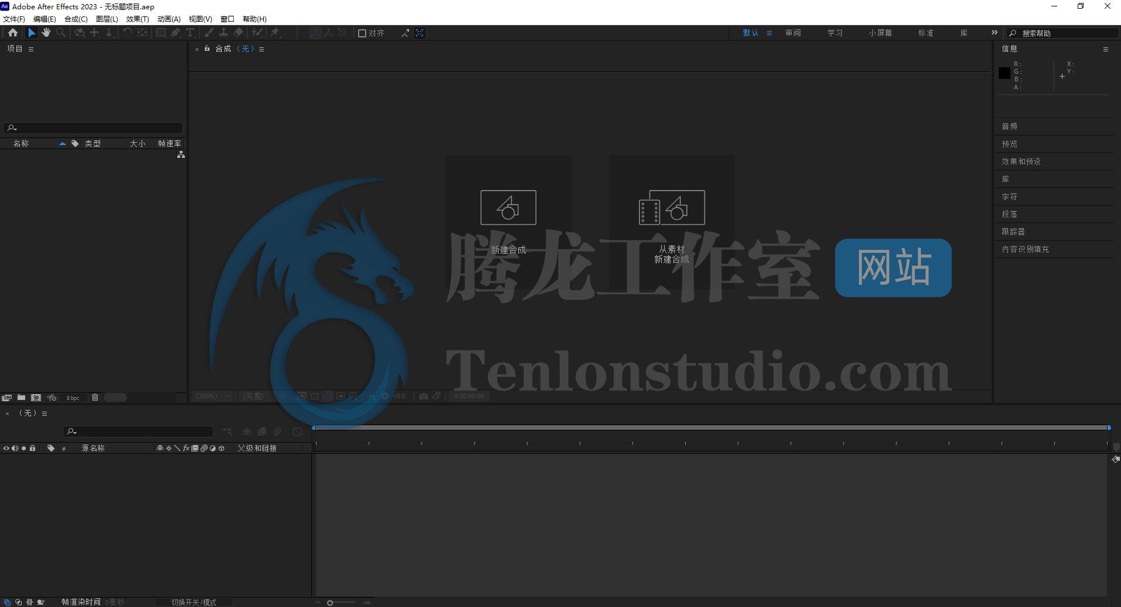
Task: Toggle snapping to features display icon
Action: [419, 33]
